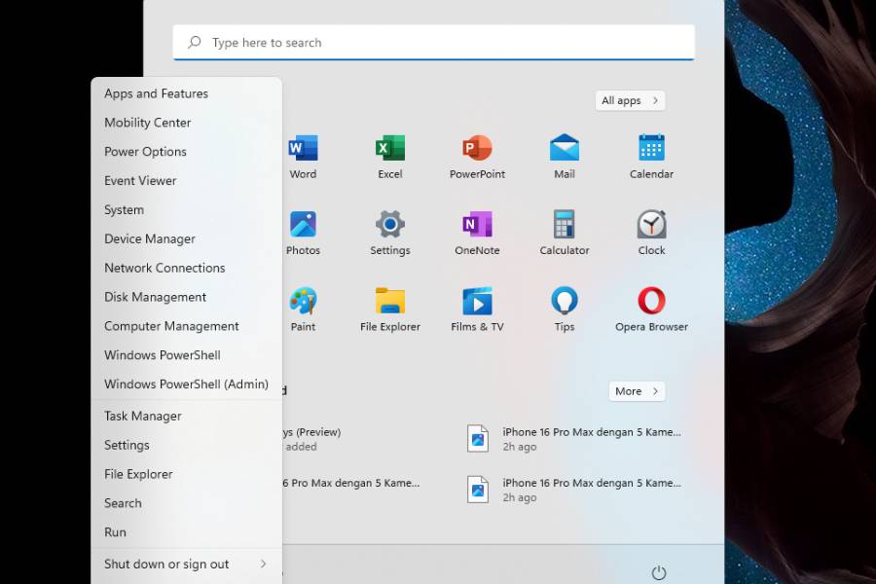876x584 pixels.
Task: Choose Search from context menu
Action: pyautogui.click(x=187, y=503)
